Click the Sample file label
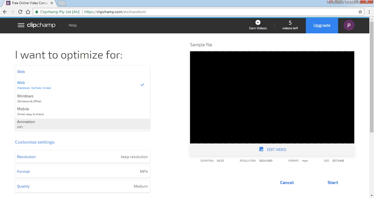 (201, 45)
